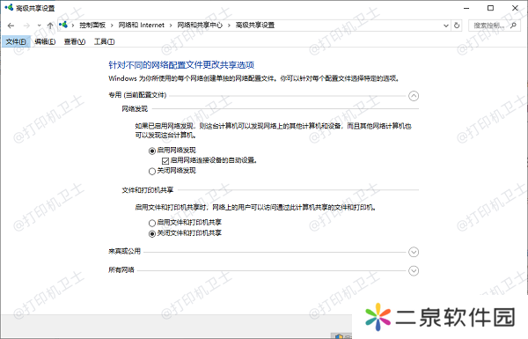This screenshot has width=528, height=339.
Task: Open address bar history dropdown
Action: [446, 26]
